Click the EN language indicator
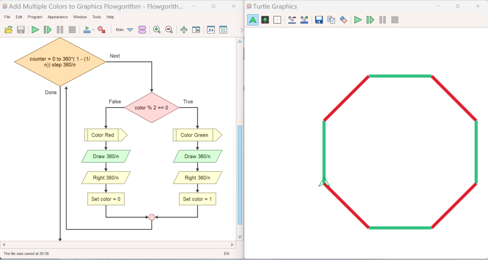Viewport: 488px width, 260px height. pos(227,254)
